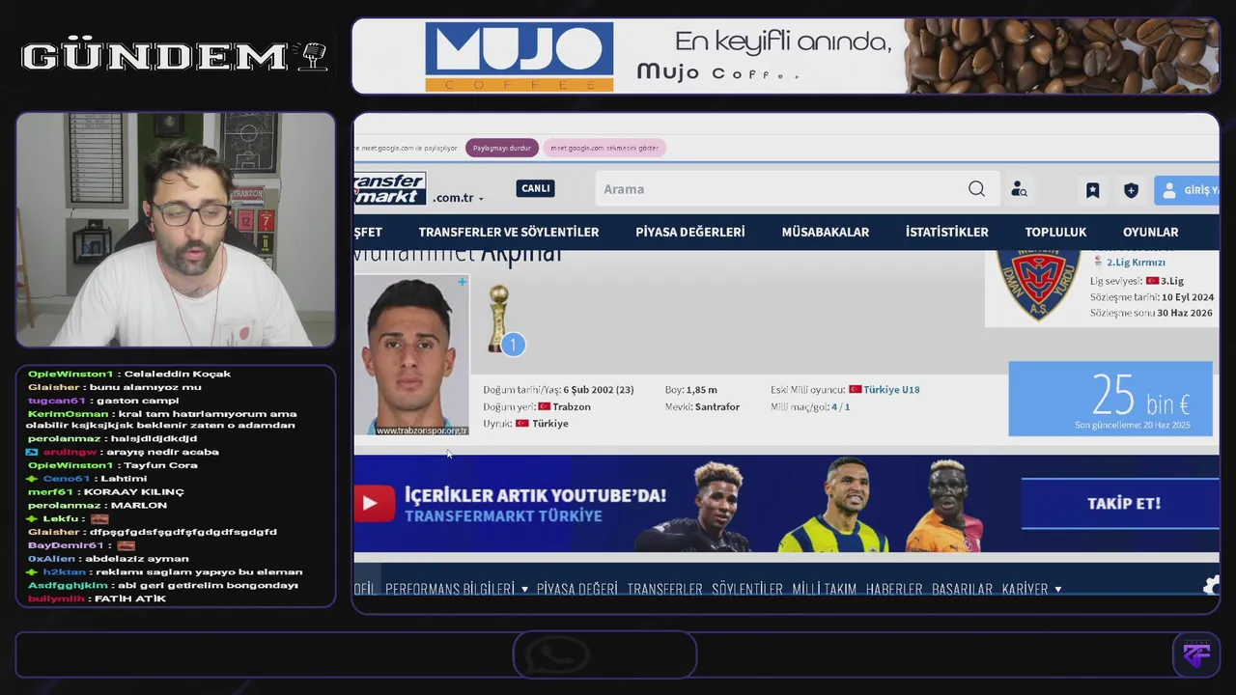
Task: Click the shield plus icon
Action: tap(1131, 190)
